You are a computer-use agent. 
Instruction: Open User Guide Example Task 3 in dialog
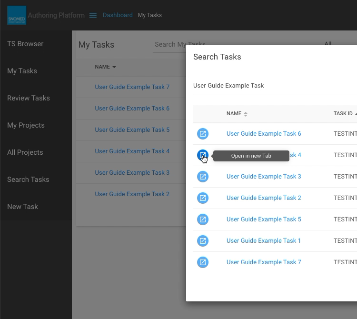click(264, 177)
